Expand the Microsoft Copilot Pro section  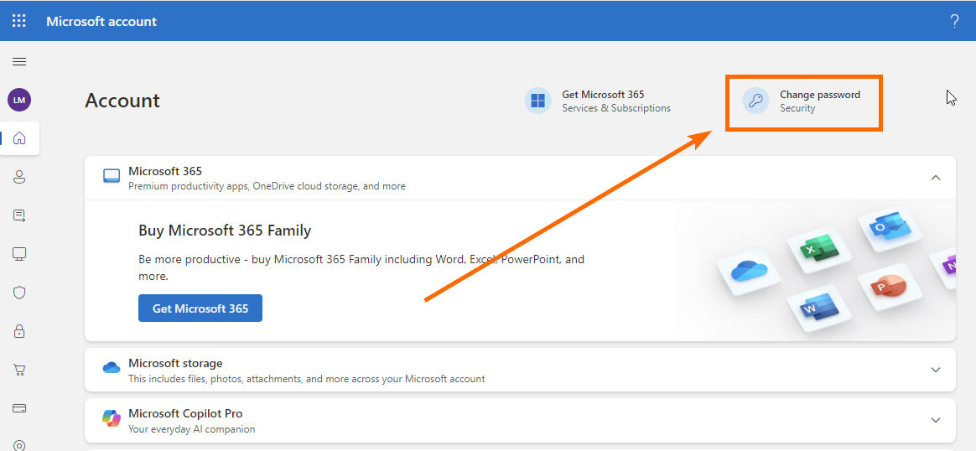point(936,420)
